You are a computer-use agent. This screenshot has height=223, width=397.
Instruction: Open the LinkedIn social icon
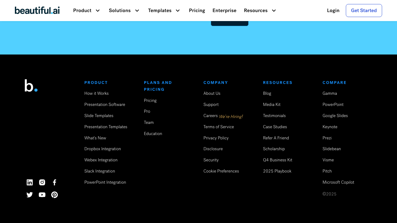pos(30,182)
